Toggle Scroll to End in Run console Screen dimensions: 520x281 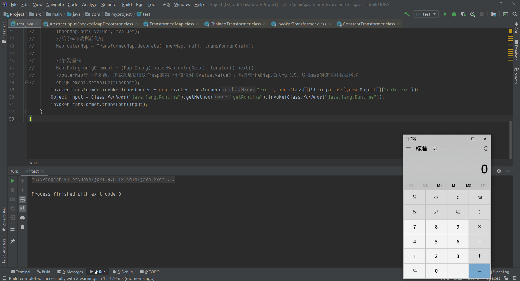coord(22,209)
